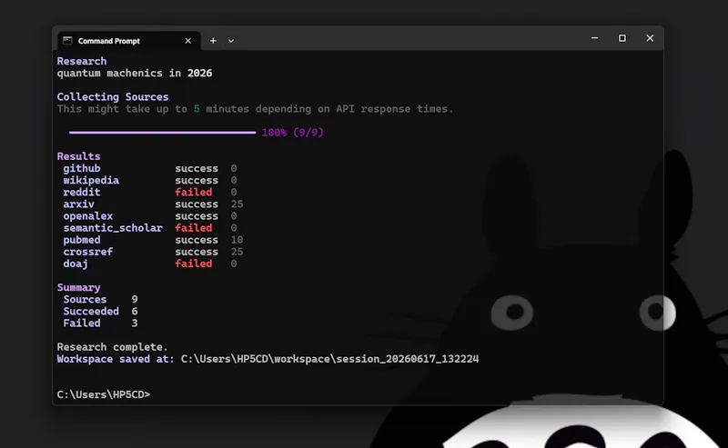728x448 pixels.
Task: Click the Research heading
Action: 82,61
